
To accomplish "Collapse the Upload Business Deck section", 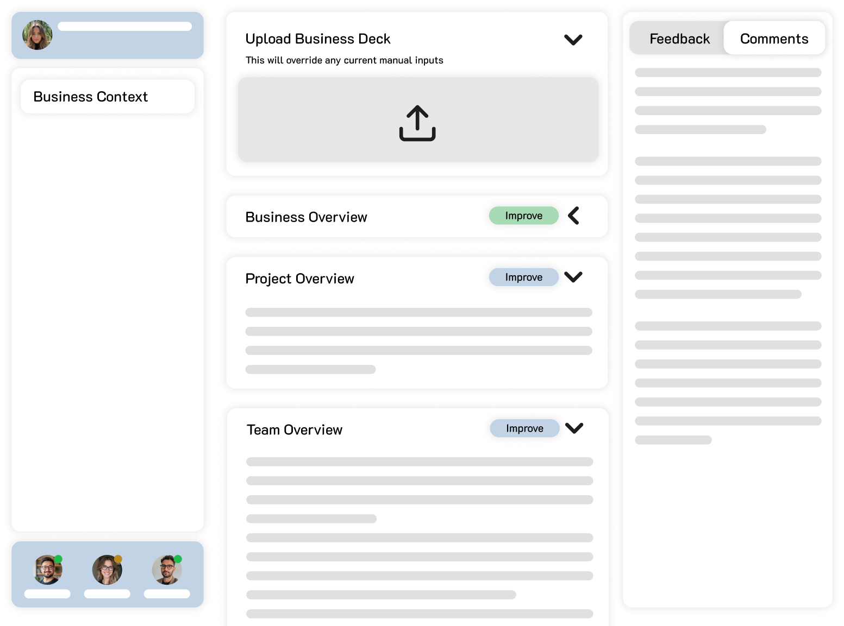I will pyautogui.click(x=573, y=40).
